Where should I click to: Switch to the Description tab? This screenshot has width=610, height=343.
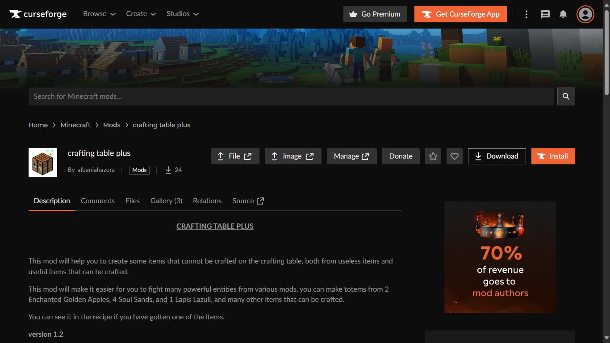click(52, 201)
